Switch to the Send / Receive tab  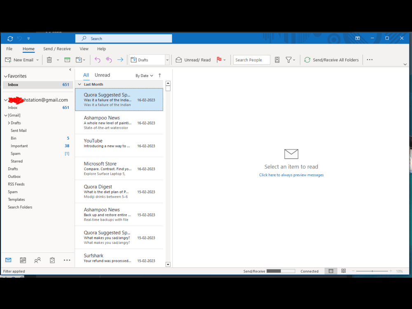57,49
